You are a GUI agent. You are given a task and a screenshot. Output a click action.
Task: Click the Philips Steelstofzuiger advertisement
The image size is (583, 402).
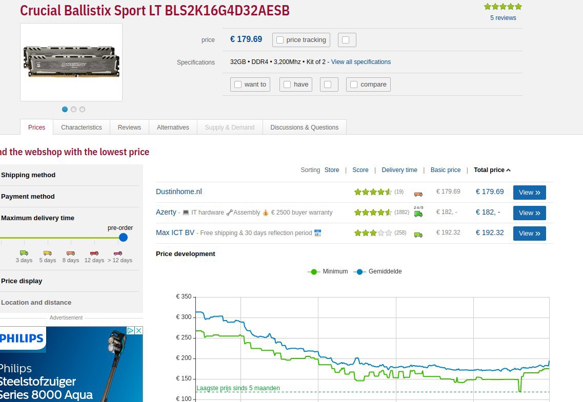[x=71, y=364]
